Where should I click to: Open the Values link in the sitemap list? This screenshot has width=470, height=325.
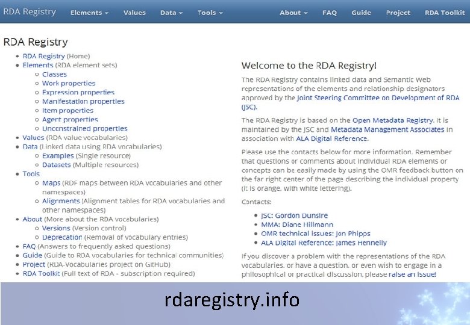[x=33, y=137]
